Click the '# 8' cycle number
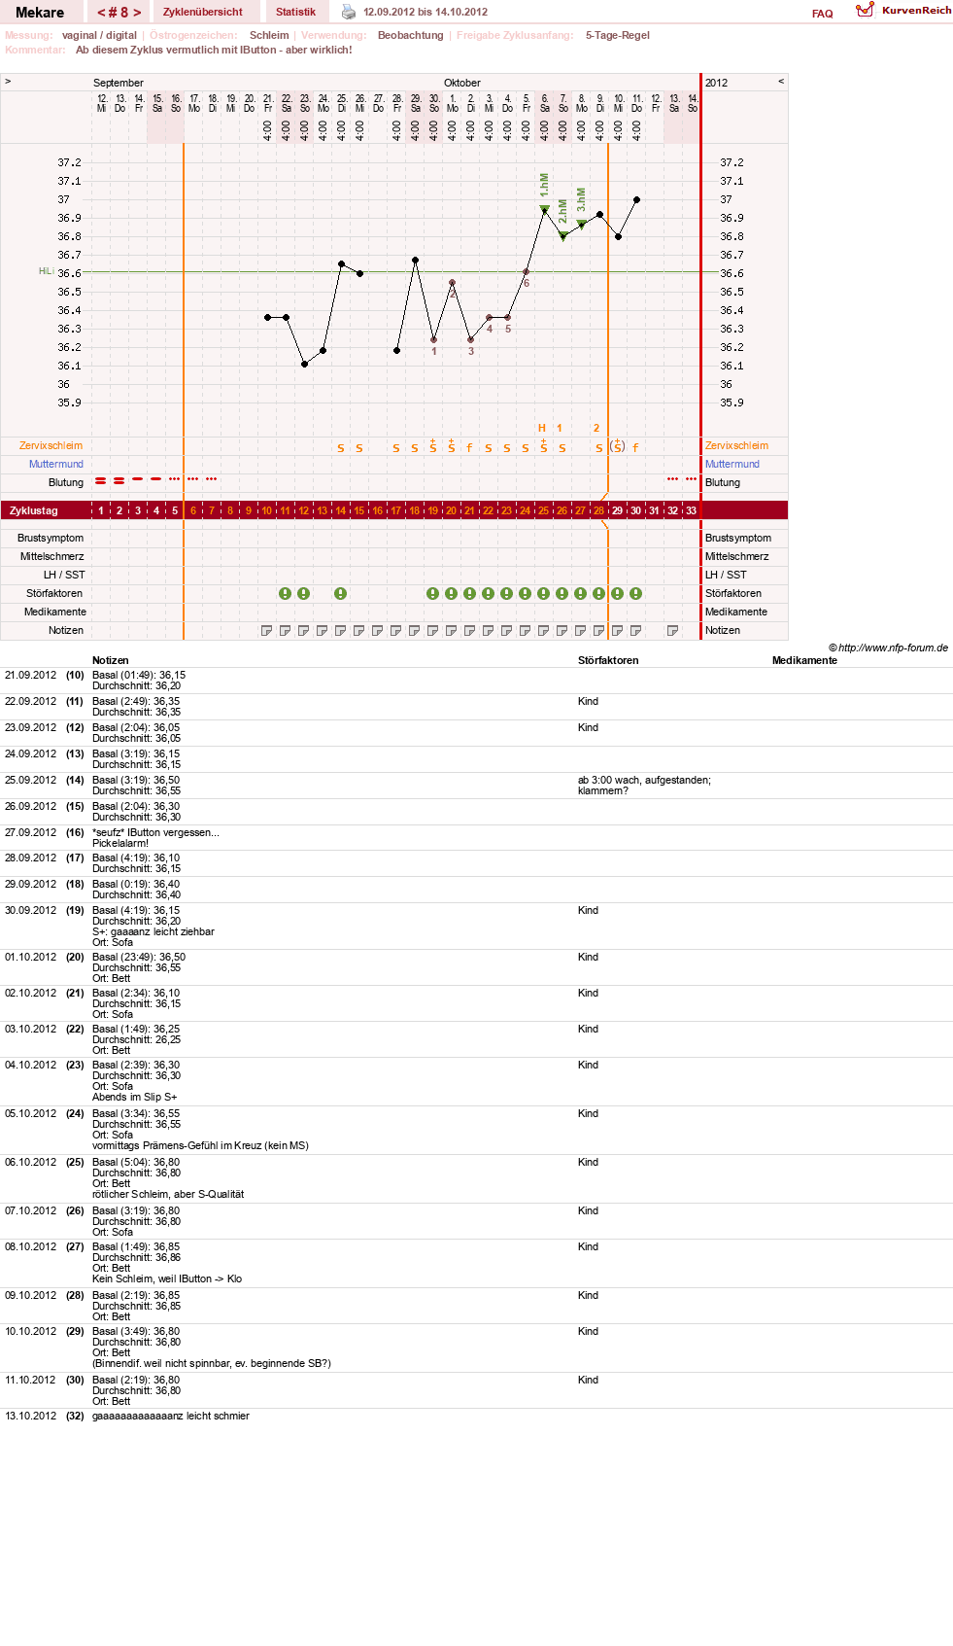Image resolution: width=953 pixels, height=1646 pixels. pyautogui.click(x=119, y=13)
